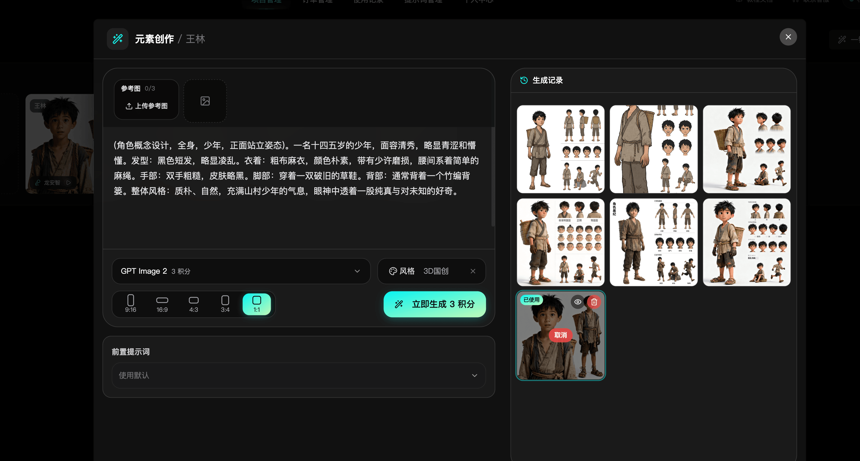Open third top-row thumbnail with basket boy
The height and width of the screenshot is (461, 860).
746,149
